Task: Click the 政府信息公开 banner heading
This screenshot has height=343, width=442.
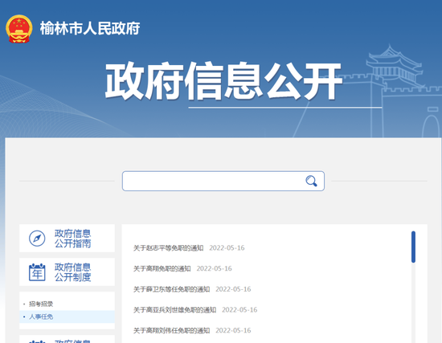Action: 223,81
